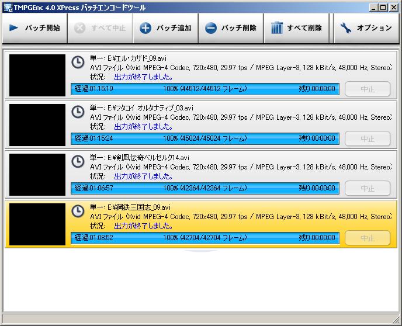The width and height of the screenshot is (402, 326).
Task: Click the clock icon for 鋼鉄三国志_09.avi
Action: tap(78, 211)
